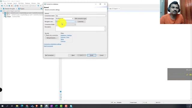Image resolution: width=192 pixels, height=108 pixels.
Task: Click the DBeaver taskbar icon
Action: (46, 106)
